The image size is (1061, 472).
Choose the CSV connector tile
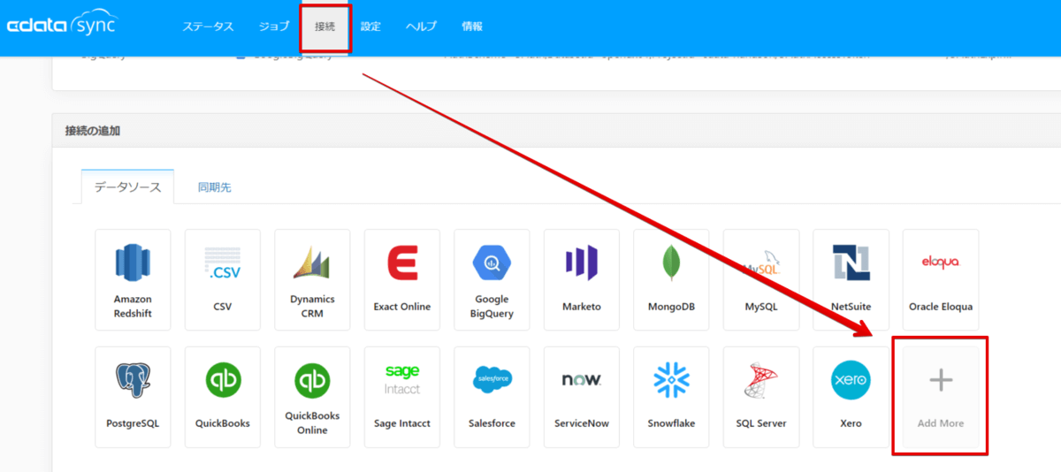pyautogui.click(x=223, y=280)
